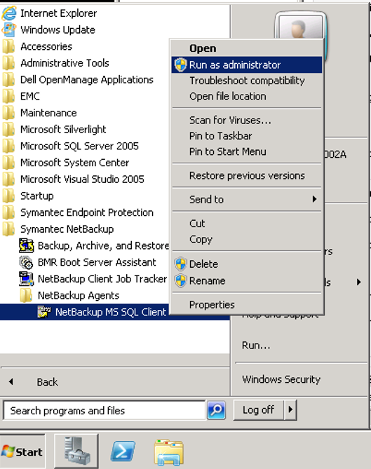
Task: Open Administrative Tools folder icon
Action: click(8, 63)
